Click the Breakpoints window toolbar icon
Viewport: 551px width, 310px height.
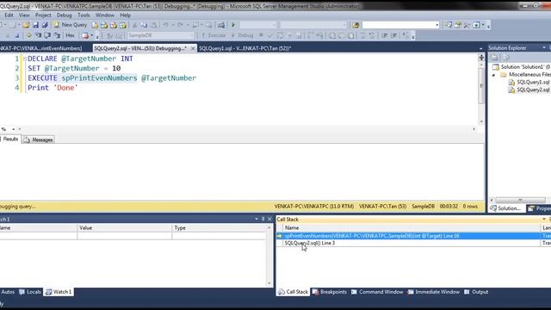coord(85,35)
